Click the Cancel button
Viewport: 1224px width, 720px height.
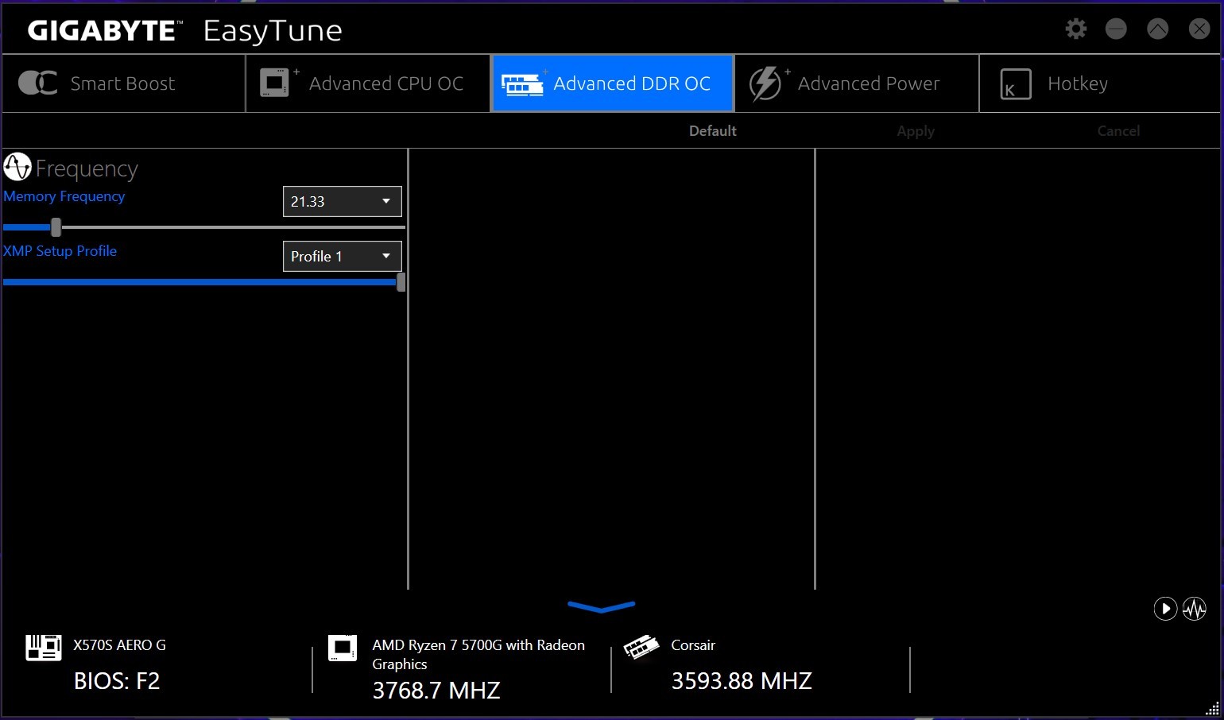pyautogui.click(x=1118, y=131)
